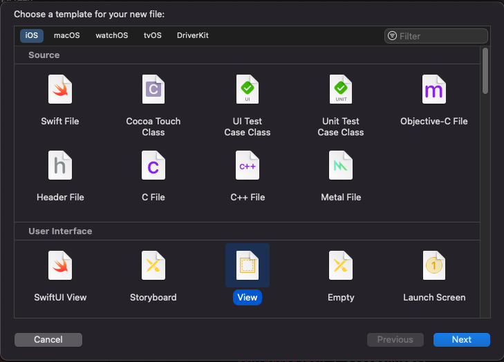Click the 'Metal File' label text
This screenshot has height=362, width=504.
click(x=341, y=197)
